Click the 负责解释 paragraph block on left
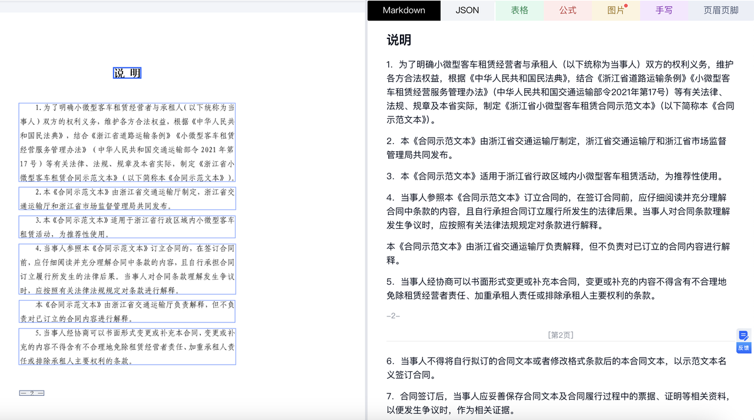The image size is (754, 420). coord(126,310)
